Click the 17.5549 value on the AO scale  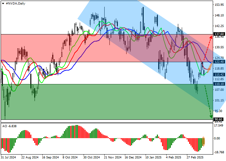coord(219,126)
